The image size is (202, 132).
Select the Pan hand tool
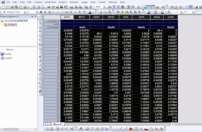40,74
